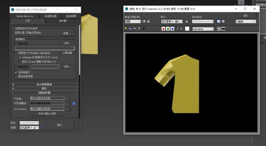
Task: Click the 设置... button for bitmap proxies
Action: pyautogui.click(x=67, y=33)
